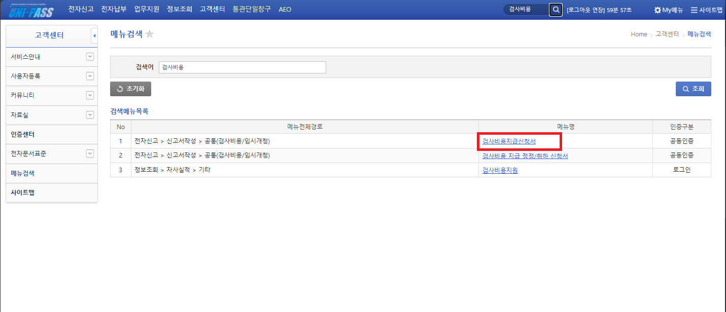Click the 인증구분 column header

[x=682, y=127]
